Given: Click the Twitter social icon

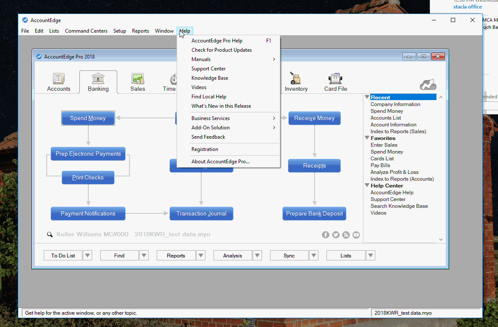Looking at the screenshot, I should [336, 235].
